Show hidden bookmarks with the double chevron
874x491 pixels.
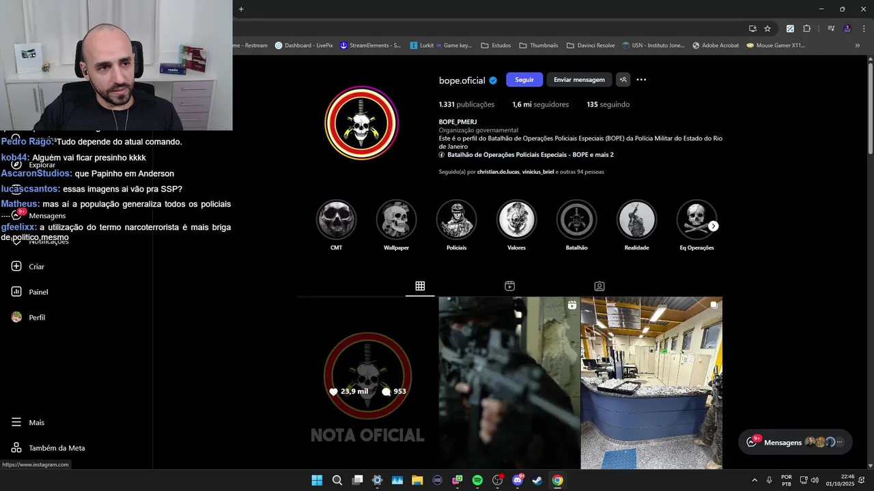pyautogui.click(x=858, y=46)
